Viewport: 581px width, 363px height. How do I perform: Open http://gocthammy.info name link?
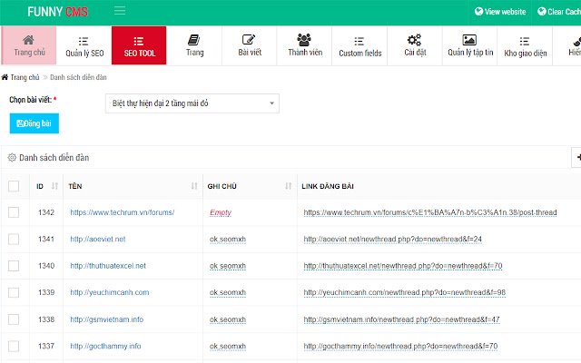coord(105,346)
